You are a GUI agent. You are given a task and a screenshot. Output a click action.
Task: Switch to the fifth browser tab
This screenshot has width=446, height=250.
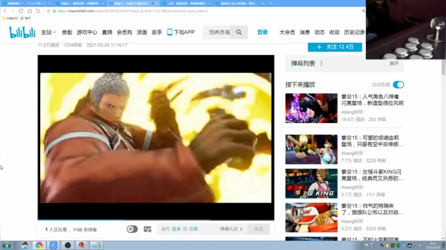240,4
